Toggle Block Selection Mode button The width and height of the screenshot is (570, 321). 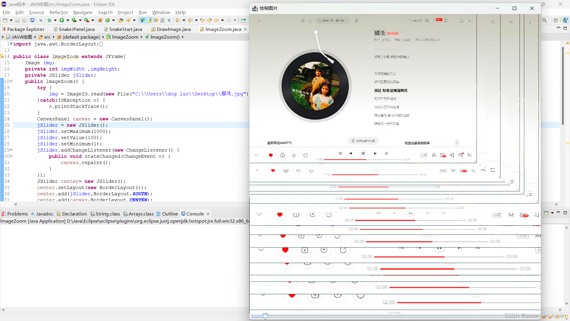click(162, 20)
